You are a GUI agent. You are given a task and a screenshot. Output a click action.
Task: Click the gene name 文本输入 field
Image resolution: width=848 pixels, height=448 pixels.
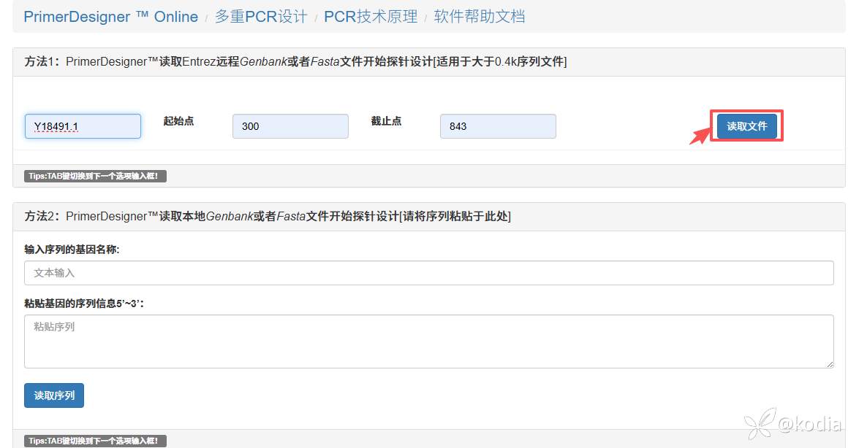(429, 273)
